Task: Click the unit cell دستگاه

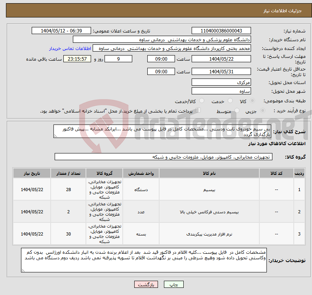Action: coord(141,190)
